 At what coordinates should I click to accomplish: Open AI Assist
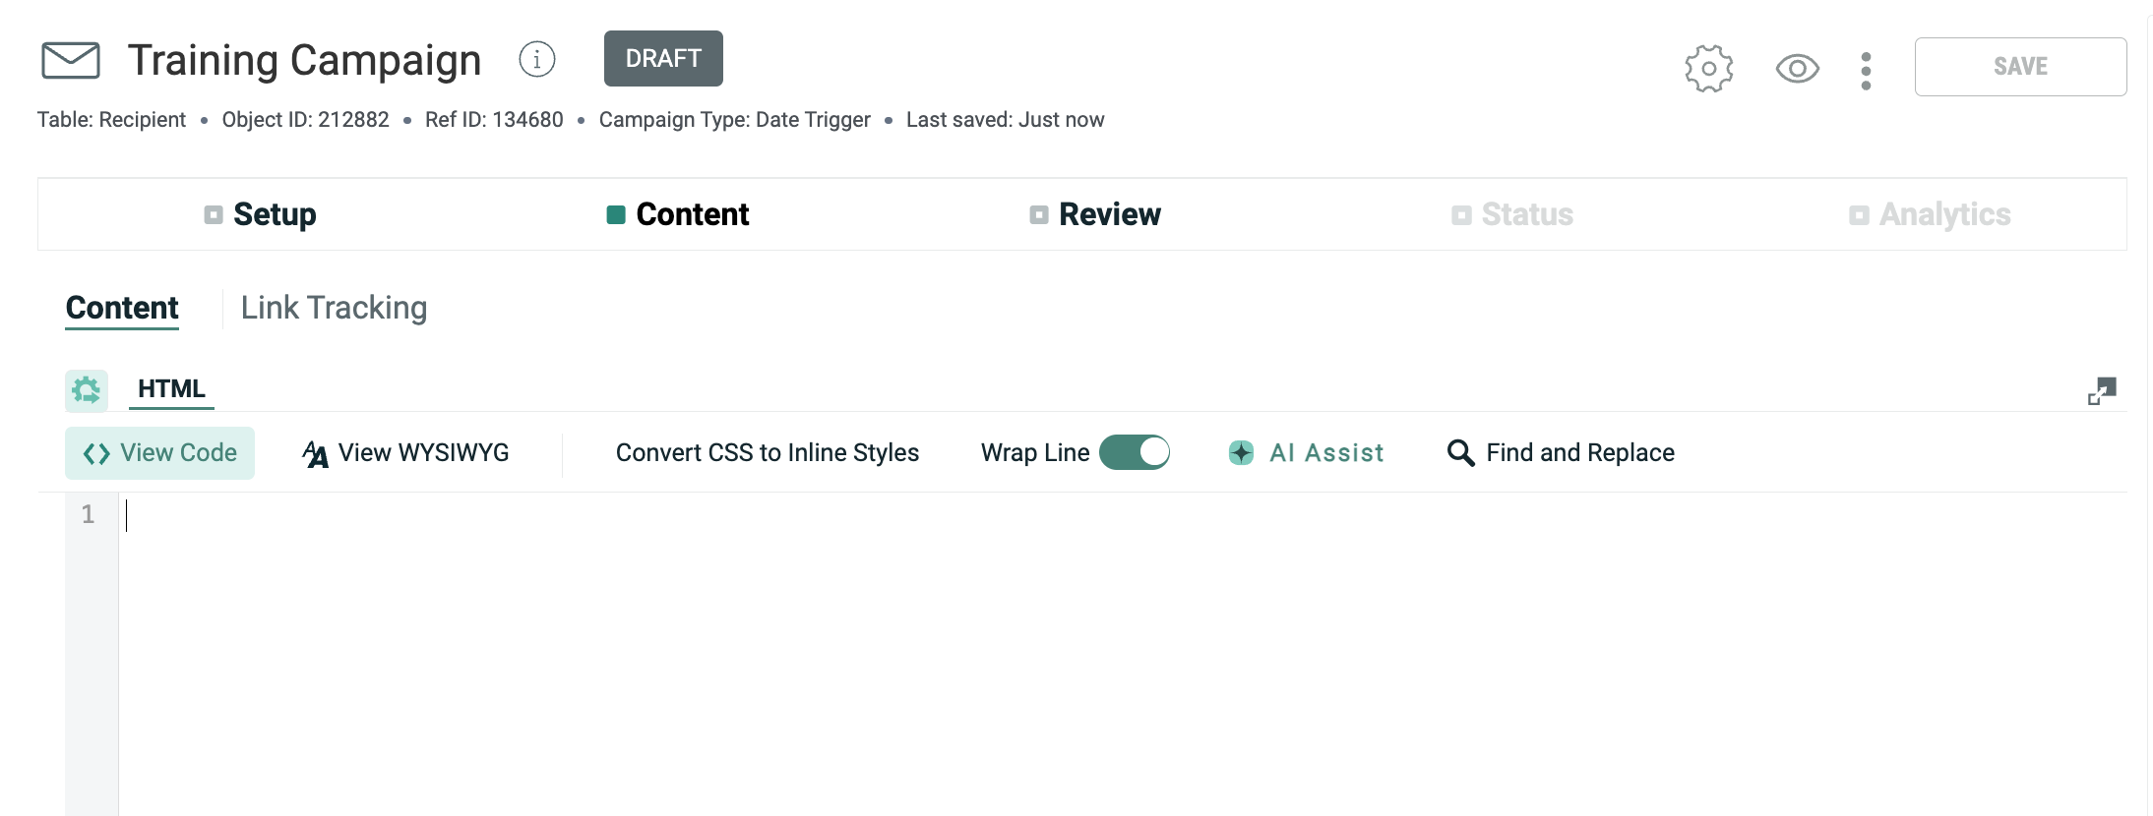[1307, 453]
